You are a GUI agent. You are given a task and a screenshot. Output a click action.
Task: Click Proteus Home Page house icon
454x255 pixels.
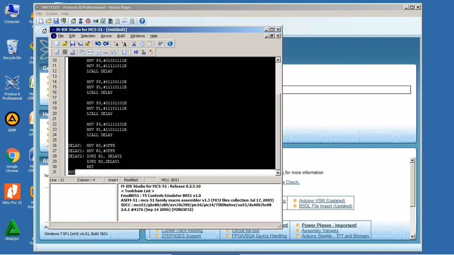click(x=73, y=21)
